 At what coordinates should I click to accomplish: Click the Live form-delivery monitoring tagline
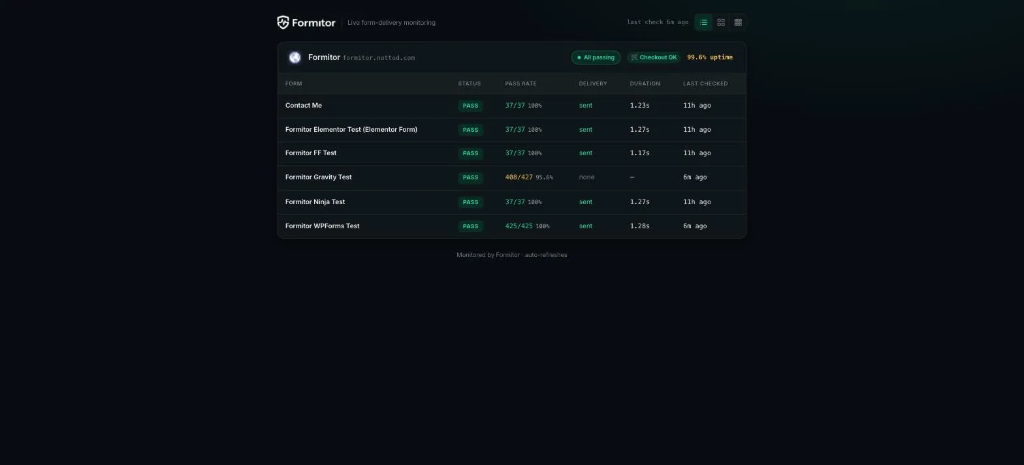click(x=391, y=23)
